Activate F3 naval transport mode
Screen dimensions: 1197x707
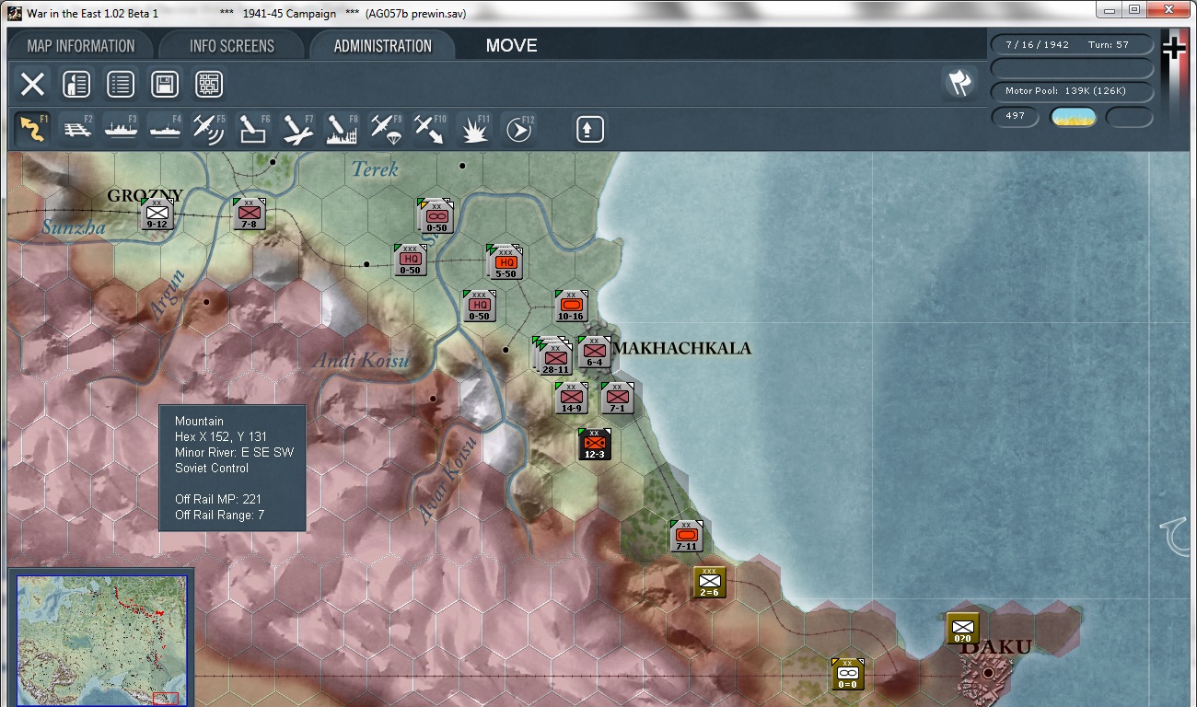point(121,129)
